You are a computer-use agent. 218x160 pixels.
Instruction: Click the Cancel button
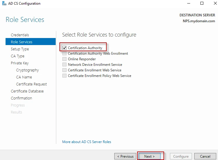coord(205,156)
